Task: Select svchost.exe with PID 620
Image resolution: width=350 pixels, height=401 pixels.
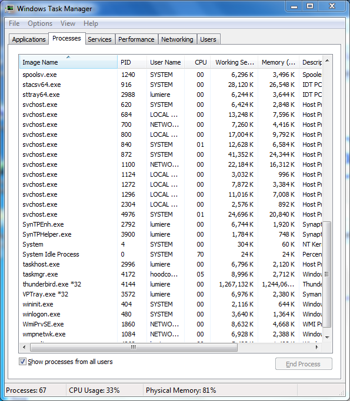Action: (171, 105)
